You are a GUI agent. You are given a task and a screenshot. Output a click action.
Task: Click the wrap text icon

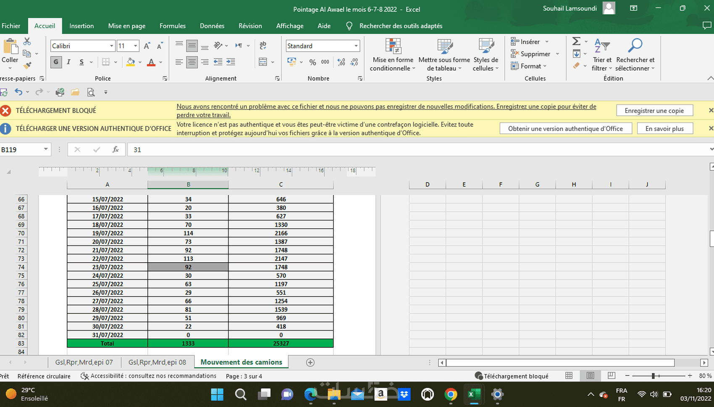[x=263, y=45]
